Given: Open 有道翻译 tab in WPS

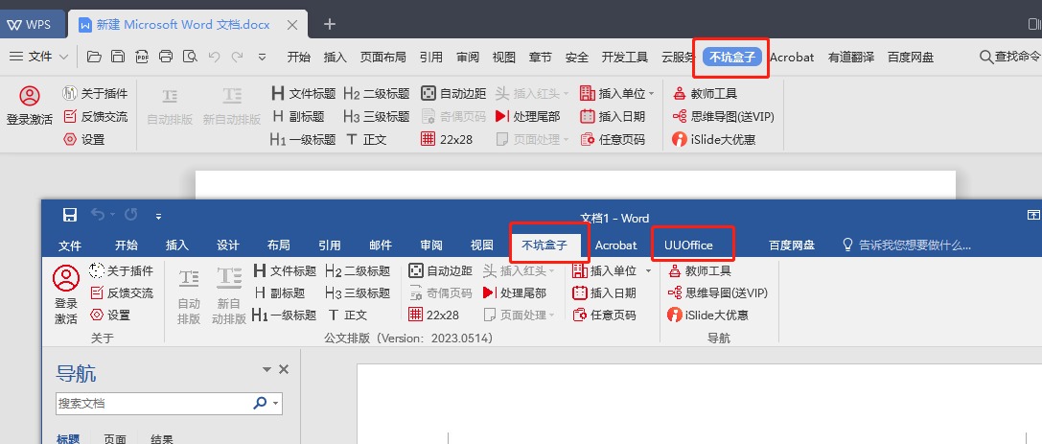Looking at the screenshot, I should (x=851, y=58).
